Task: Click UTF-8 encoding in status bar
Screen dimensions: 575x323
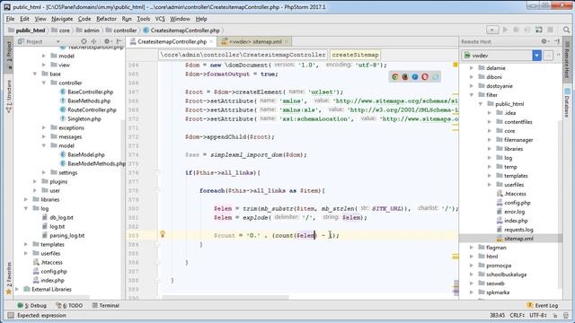Action: [539, 315]
